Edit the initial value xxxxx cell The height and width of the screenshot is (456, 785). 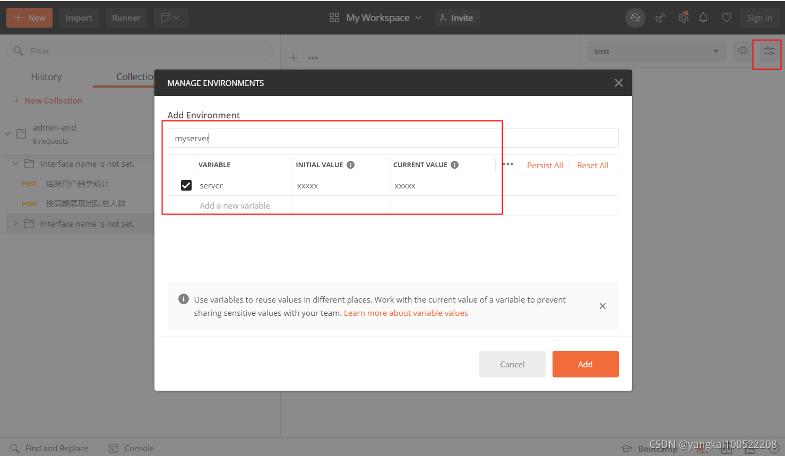341,185
